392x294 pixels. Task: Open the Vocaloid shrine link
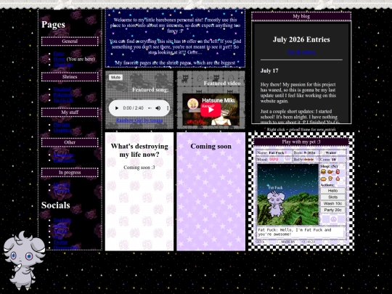62,89
